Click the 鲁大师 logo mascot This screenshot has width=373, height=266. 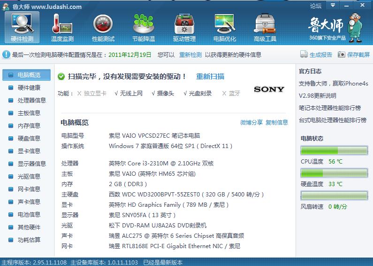(x=355, y=27)
